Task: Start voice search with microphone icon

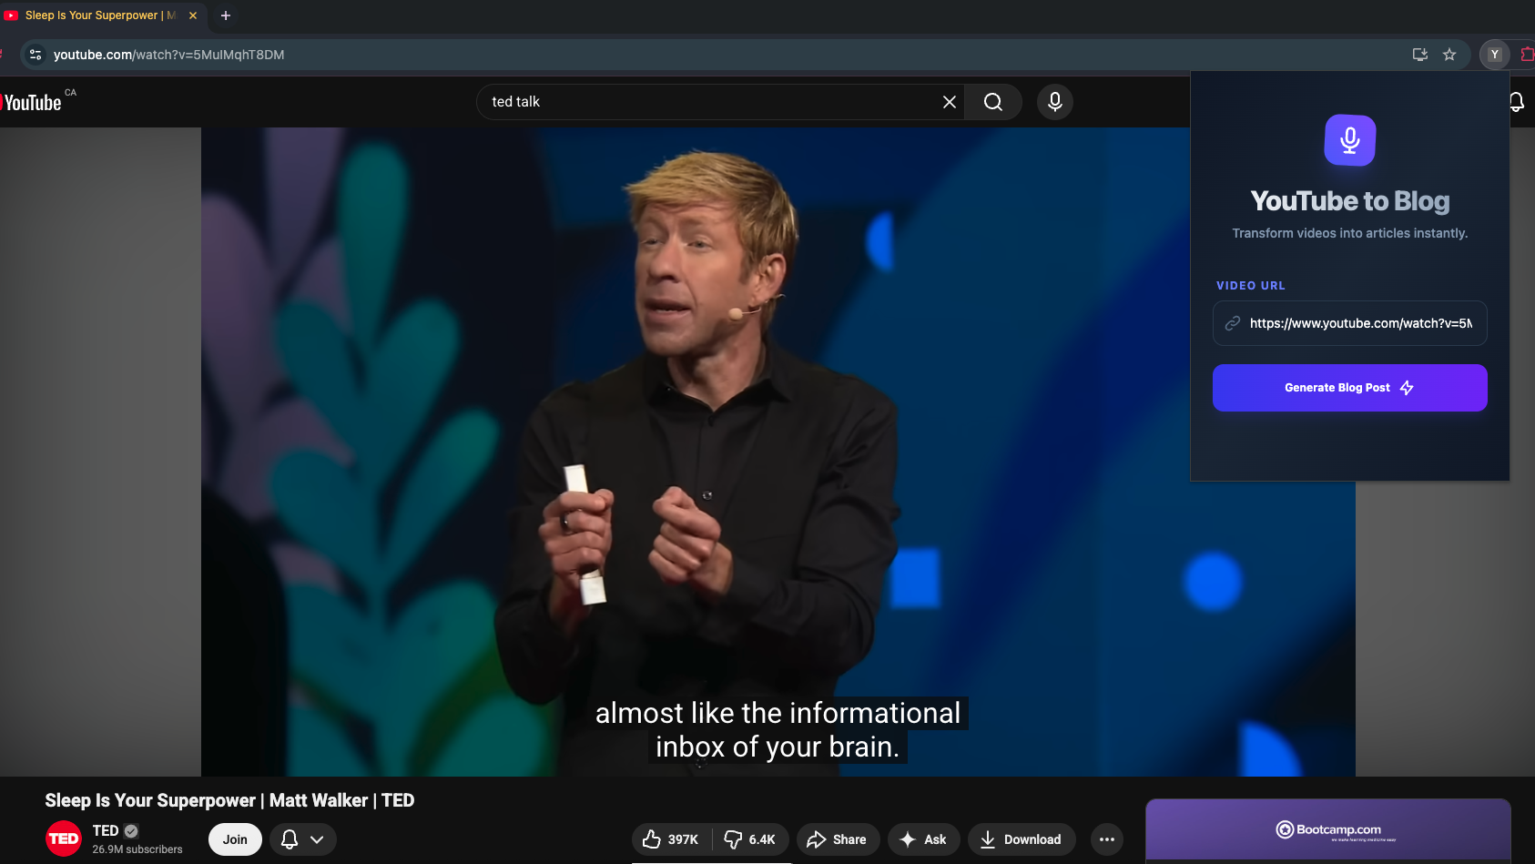Action: pyautogui.click(x=1054, y=102)
